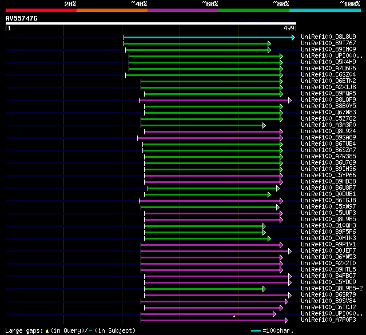Click the green alignment bar for Q0DUB1

point(206,195)
